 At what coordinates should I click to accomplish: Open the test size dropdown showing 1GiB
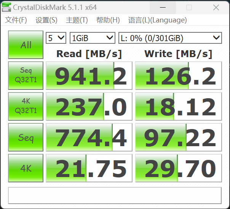tap(93, 38)
